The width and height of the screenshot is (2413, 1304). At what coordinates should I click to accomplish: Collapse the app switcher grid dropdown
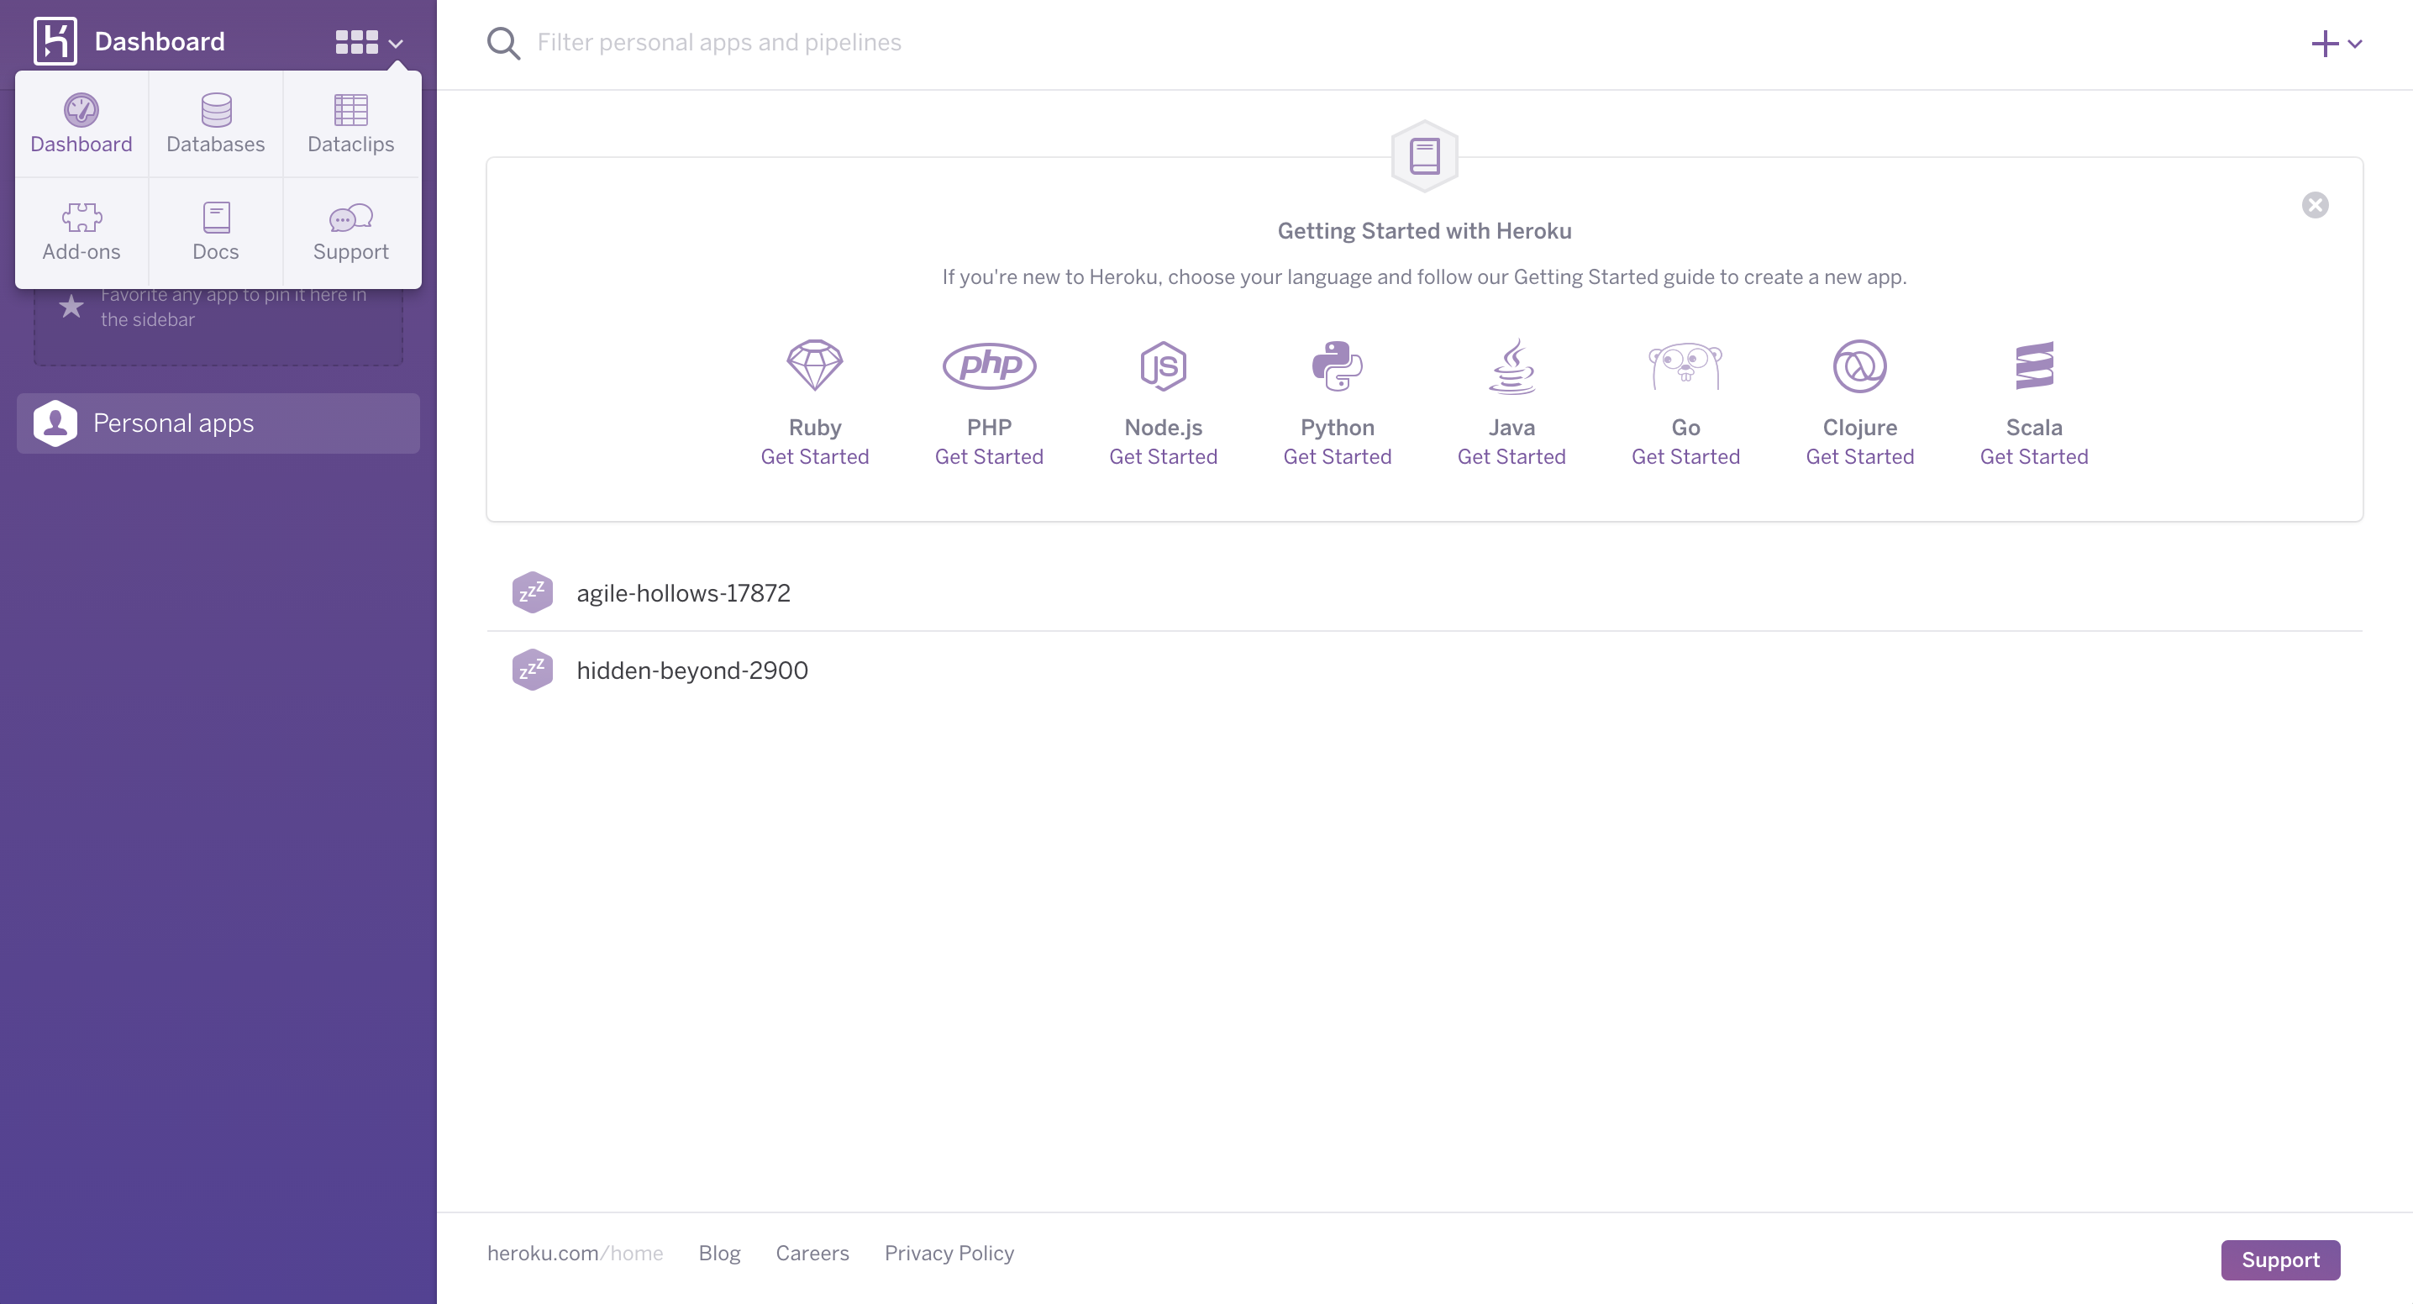pos(369,42)
